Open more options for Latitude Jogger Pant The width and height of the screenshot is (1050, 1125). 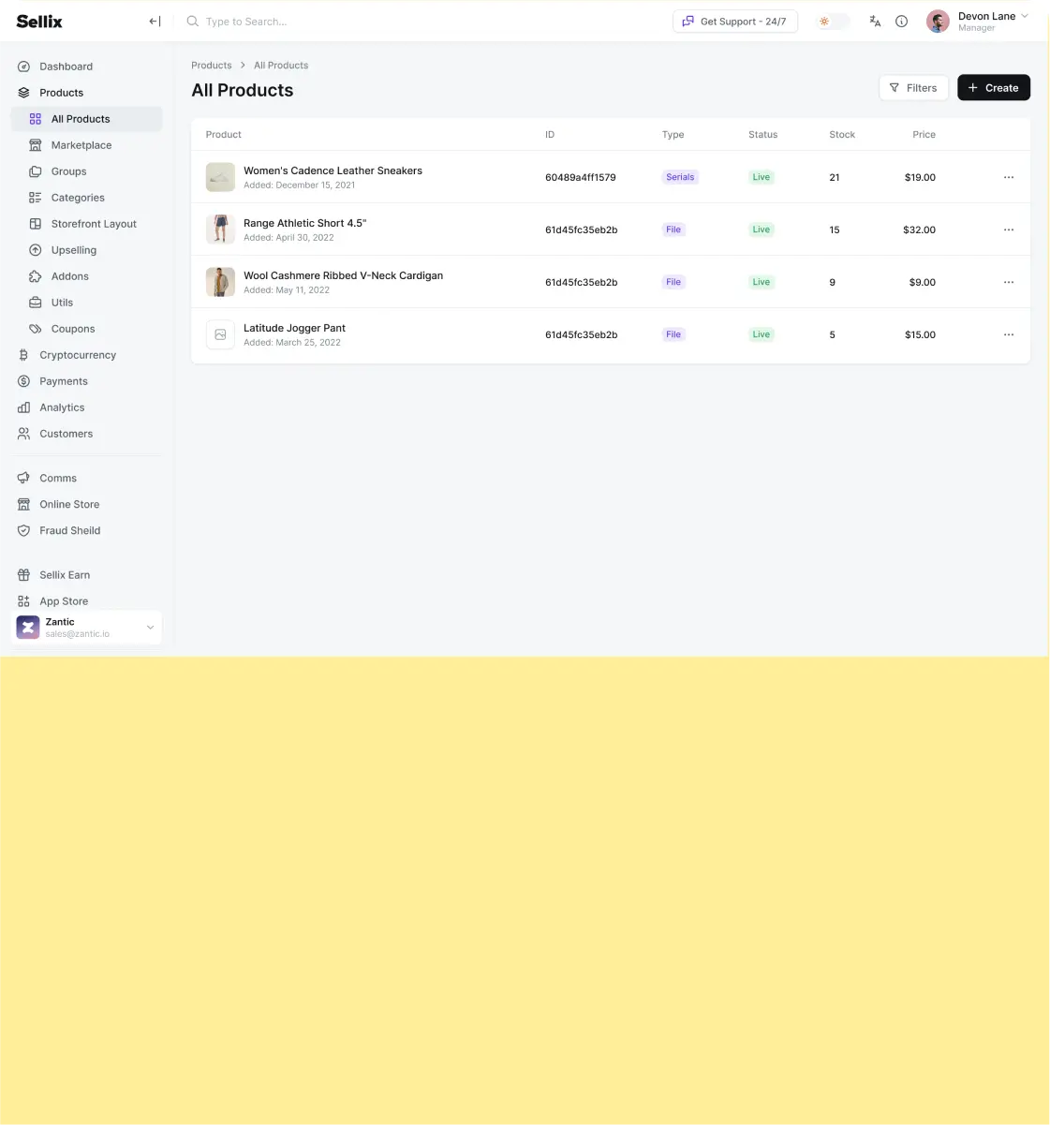point(1008,334)
